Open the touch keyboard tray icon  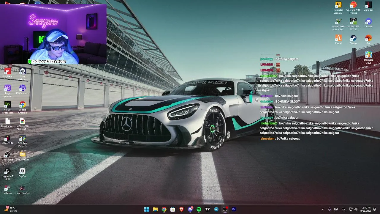336,209
